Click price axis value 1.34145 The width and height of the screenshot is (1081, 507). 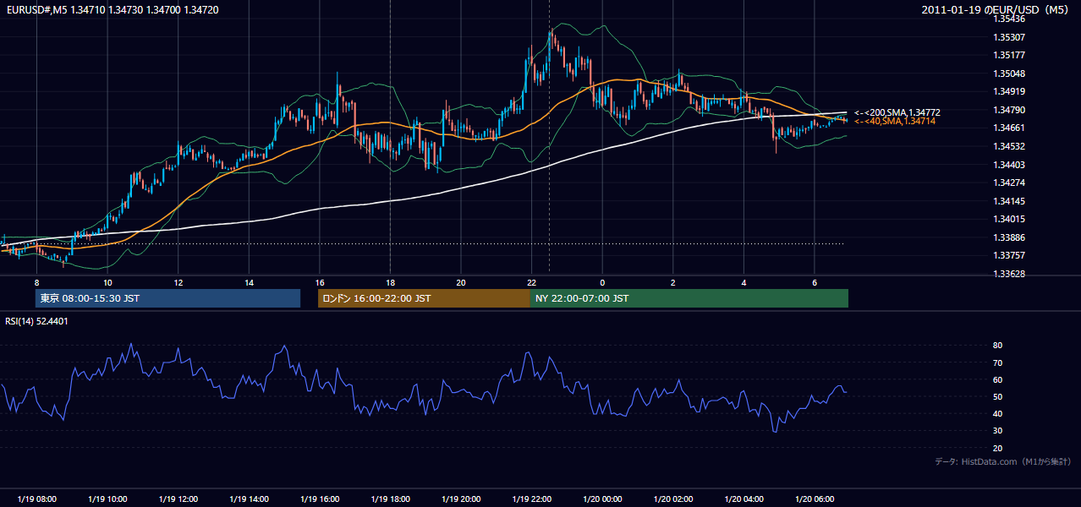1008,201
